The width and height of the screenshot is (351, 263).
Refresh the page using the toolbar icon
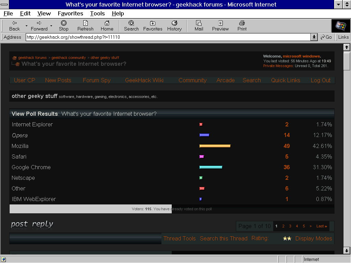85,23
